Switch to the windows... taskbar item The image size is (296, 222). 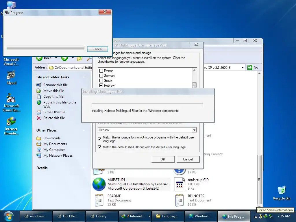[x=36, y=216]
